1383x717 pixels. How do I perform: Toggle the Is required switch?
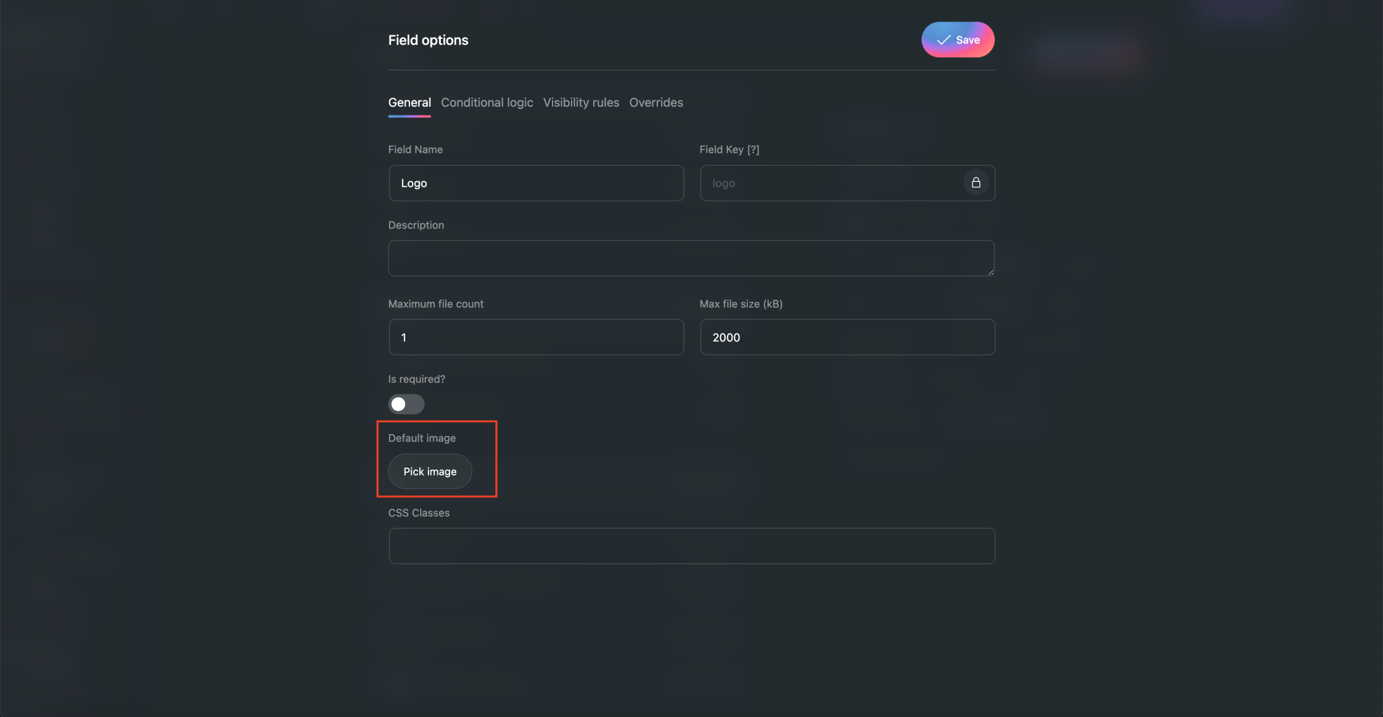click(406, 404)
